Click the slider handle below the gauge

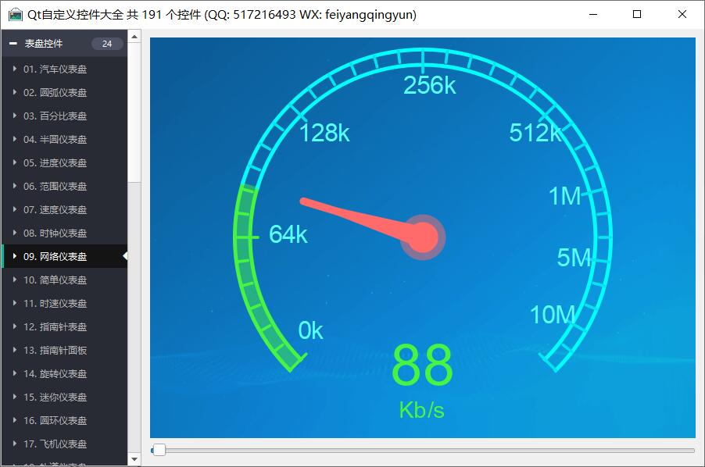[x=159, y=450]
